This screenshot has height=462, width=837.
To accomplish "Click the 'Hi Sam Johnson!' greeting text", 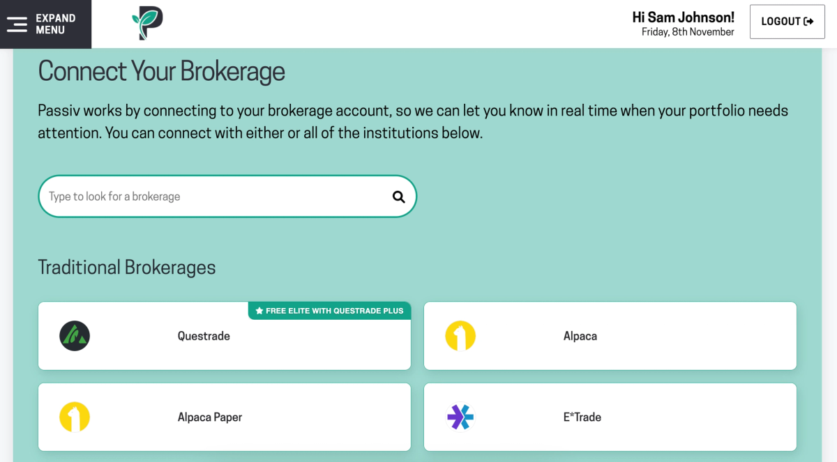I will pyautogui.click(x=683, y=17).
